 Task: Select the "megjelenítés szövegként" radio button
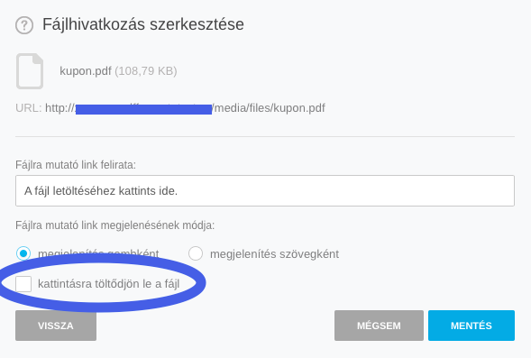[x=196, y=253]
